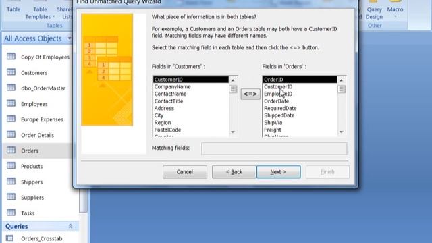432x243 pixels.
Task: Click the Cancel button in wizard
Action: pyautogui.click(x=184, y=172)
